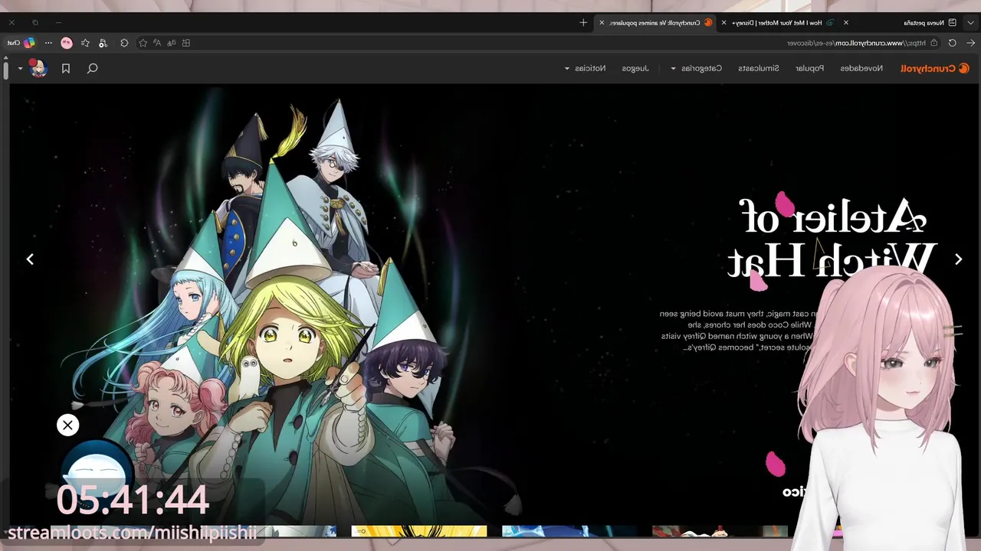Open the Crunchyroll profile avatar
Image resolution: width=981 pixels, height=551 pixels.
(x=39, y=68)
